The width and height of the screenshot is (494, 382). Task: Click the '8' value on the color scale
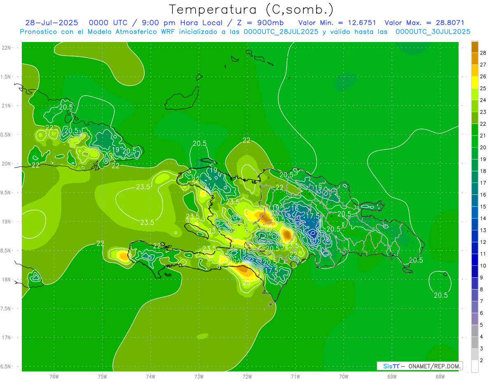coord(482,290)
